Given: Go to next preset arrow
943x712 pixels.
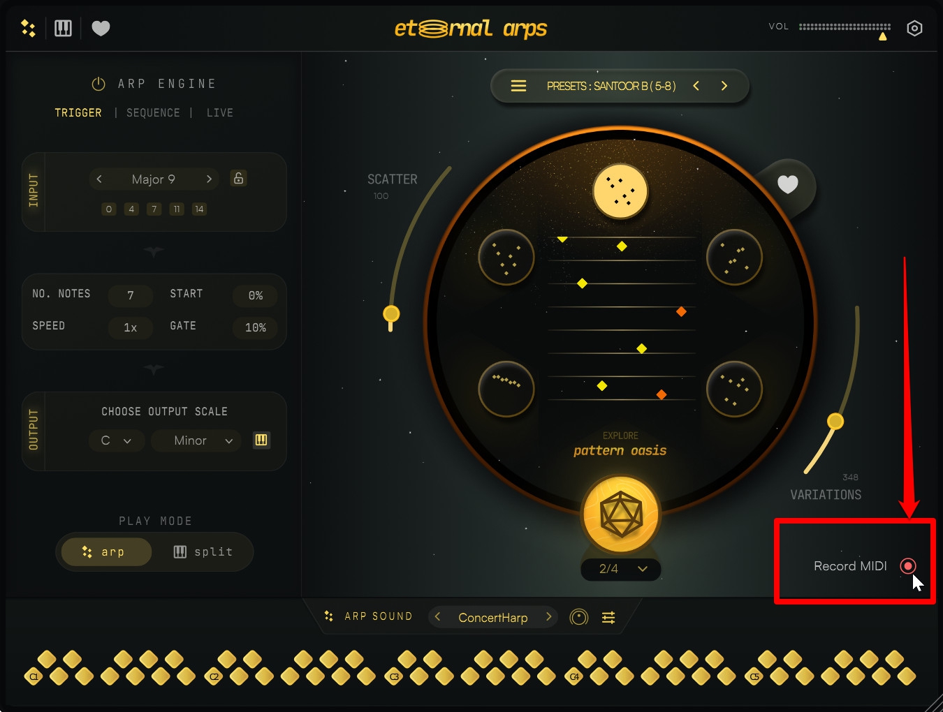Looking at the screenshot, I should pos(724,86).
